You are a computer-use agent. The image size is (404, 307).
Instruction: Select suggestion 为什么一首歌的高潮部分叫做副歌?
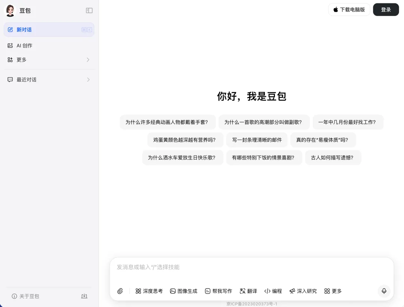point(264,122)
